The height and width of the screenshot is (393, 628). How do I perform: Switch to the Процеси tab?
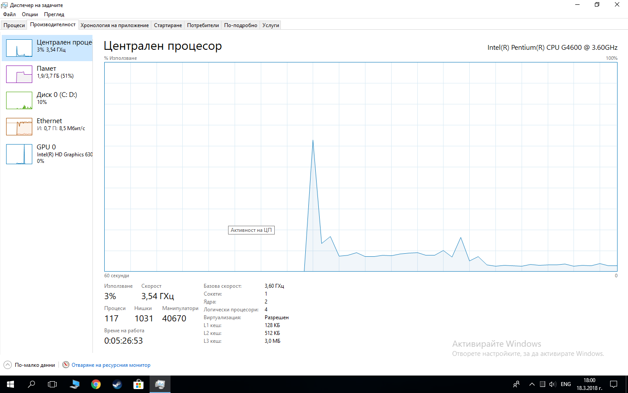click(x=14, y=25)
